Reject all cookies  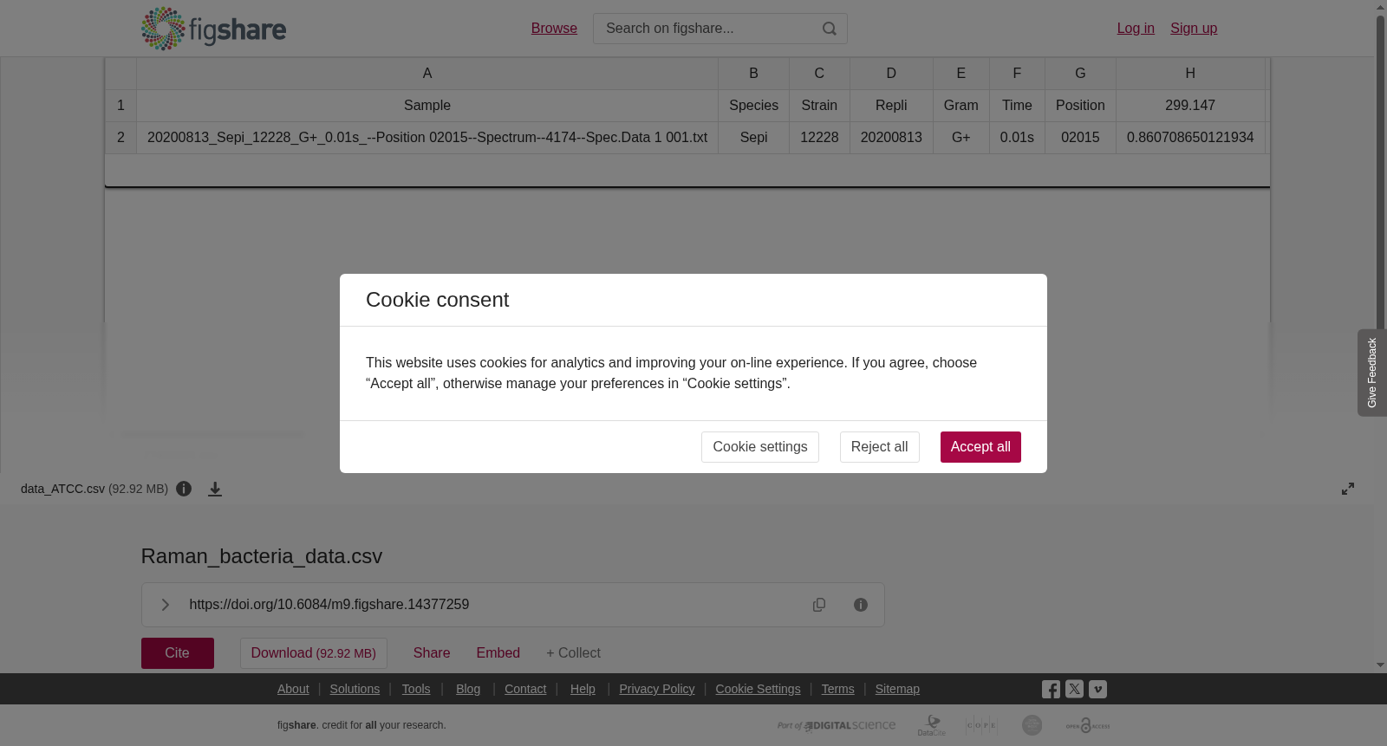879,447
